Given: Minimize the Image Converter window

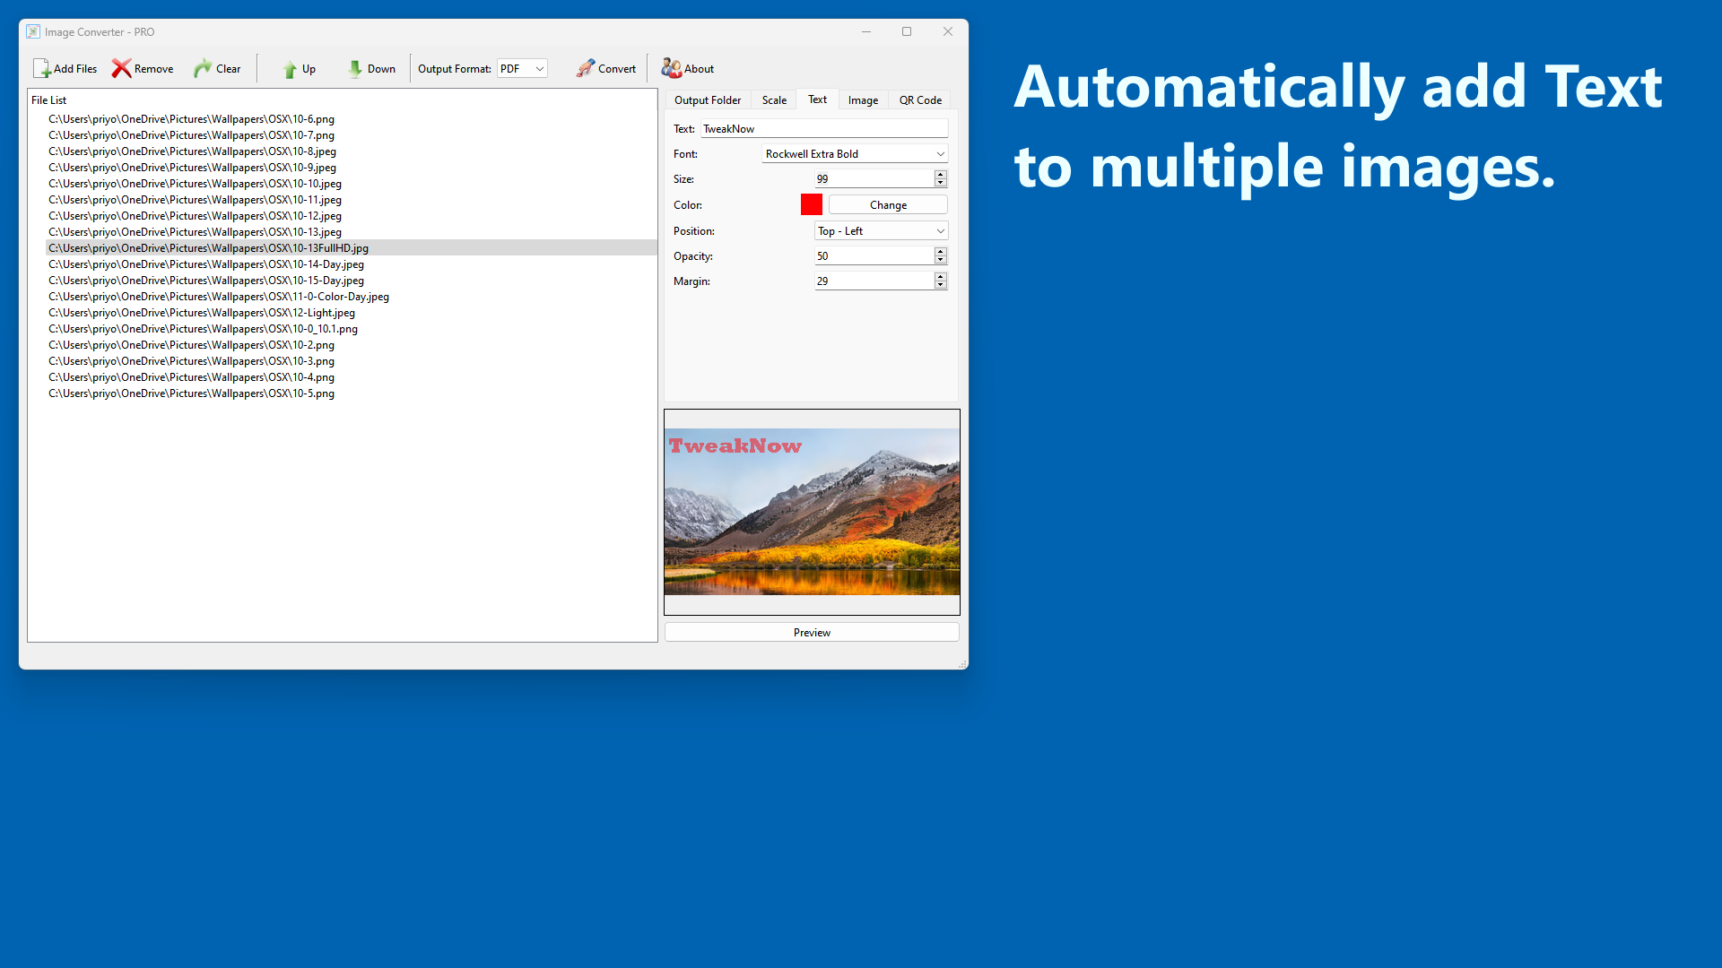Looking at the screenshot, I should tap(866, 31).
